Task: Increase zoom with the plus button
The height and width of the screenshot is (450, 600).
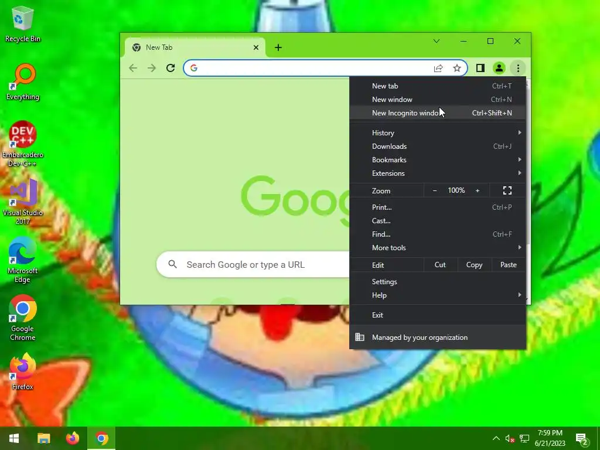Action: [x=478, y=190]
